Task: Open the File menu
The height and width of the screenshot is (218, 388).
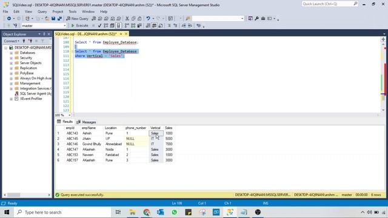Action: click(5, 12)
